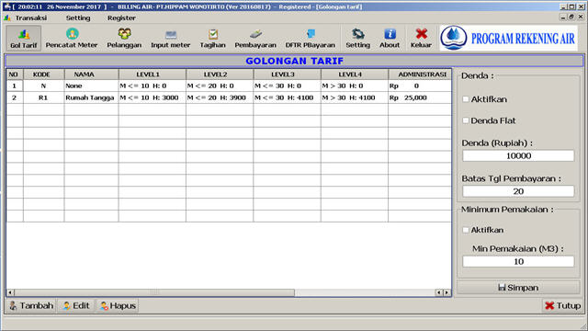Click the LEVEL2 column header
The height and width of the screenshot is (331, 588).
(x=220, y=74)
